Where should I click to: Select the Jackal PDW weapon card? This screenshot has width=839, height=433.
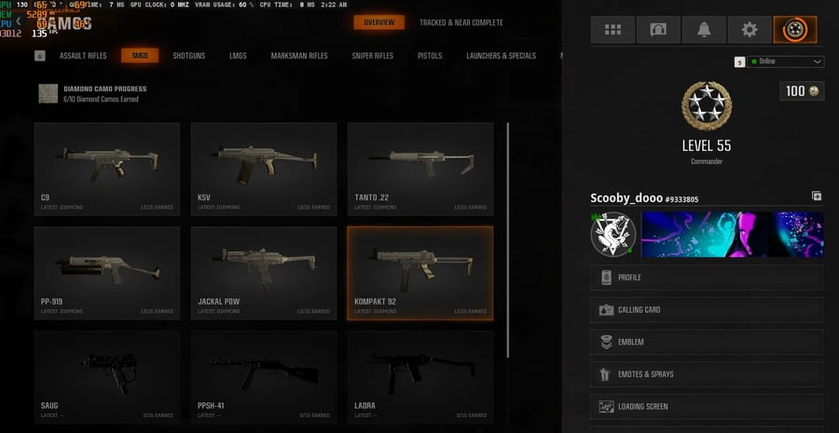click(264, 273)
